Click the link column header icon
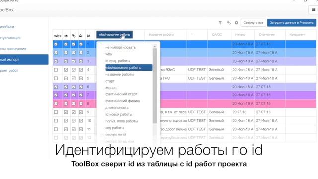Viewport: 318px width, 179px height. (x=74, y=36)
